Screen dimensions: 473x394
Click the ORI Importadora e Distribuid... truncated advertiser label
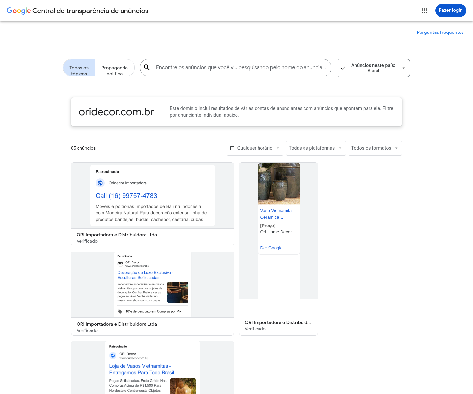coord(278,323)
